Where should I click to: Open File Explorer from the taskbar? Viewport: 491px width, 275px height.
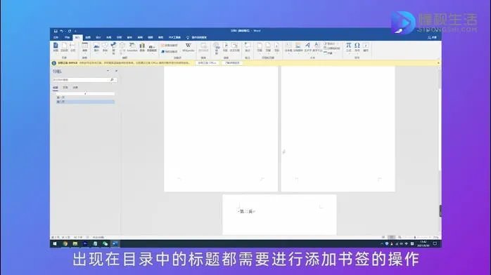pyautogui.click(x=75, y=244)
